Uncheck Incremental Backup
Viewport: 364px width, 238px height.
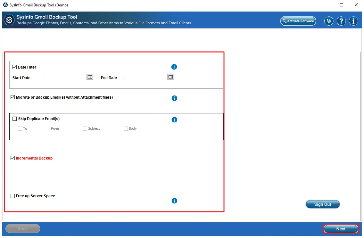tap(12, 158)
